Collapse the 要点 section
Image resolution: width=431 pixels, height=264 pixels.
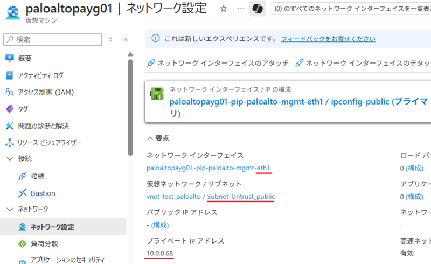tap(158, 138)
